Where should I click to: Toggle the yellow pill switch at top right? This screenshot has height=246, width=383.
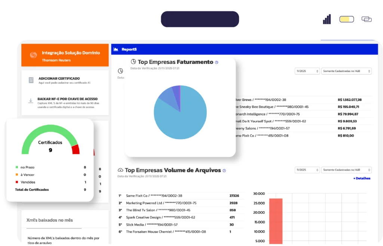(346, 19)
